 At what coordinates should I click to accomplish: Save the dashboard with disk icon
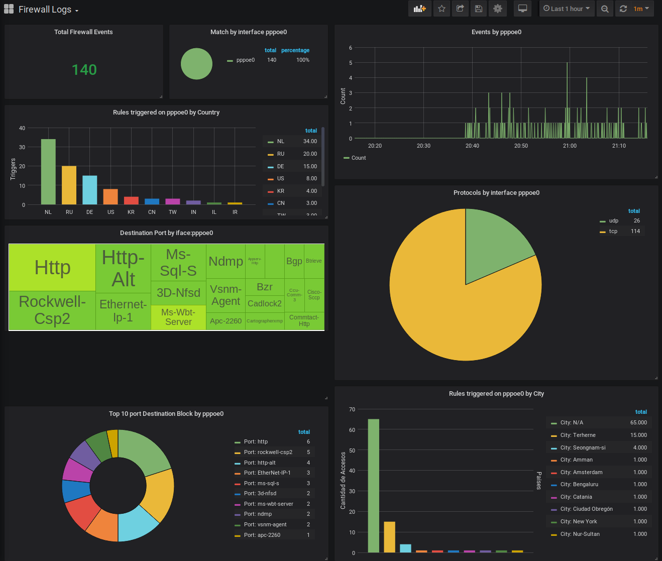478,9
